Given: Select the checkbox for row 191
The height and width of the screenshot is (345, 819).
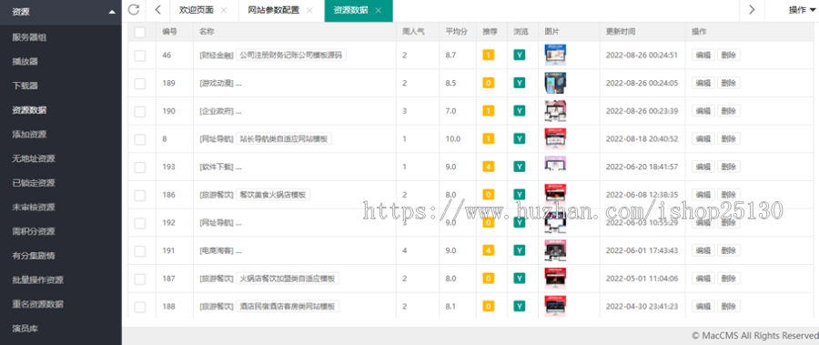Looking at the screenshot, I should pyautogui.click(x=139, y=251).
